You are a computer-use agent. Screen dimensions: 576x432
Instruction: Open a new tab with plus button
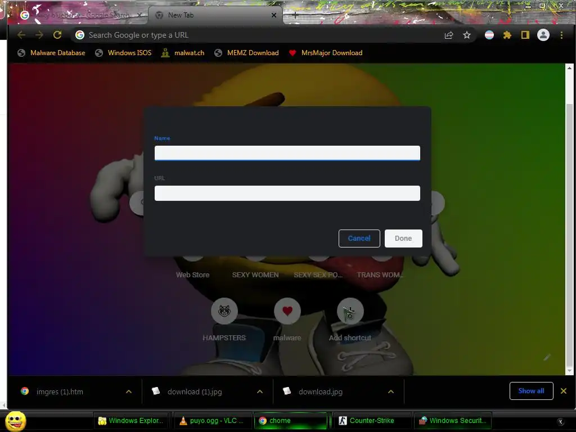click(295, 15)
